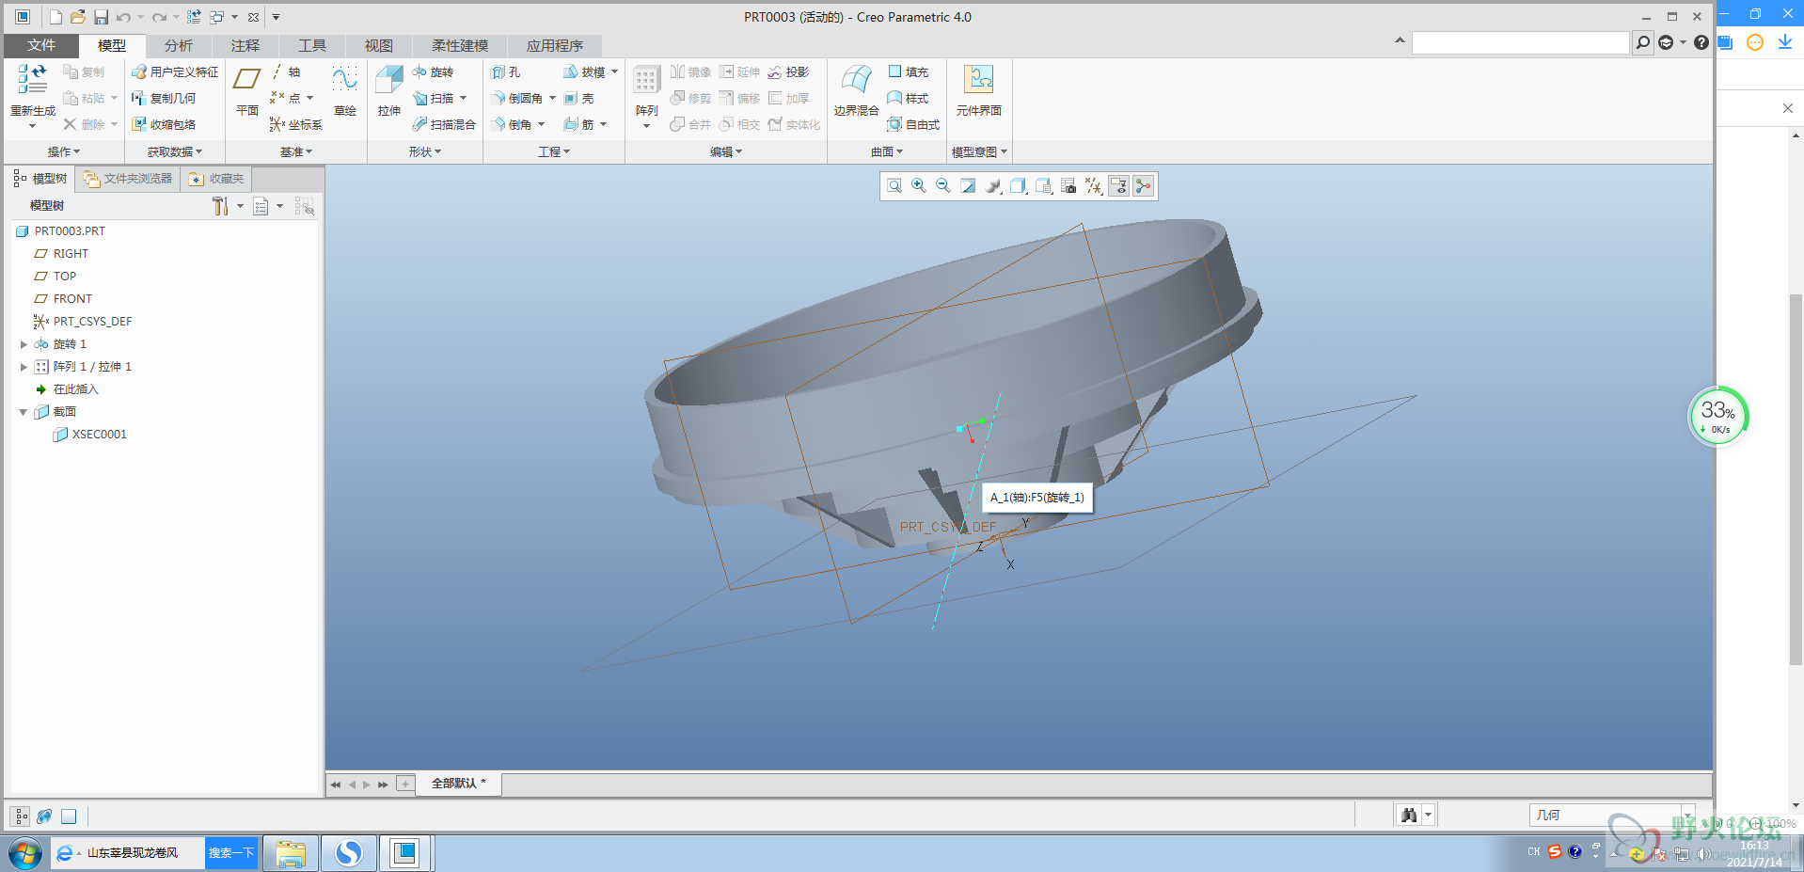Open File Explorer from the taskbar
1804x872 pixels.
[291, 853]
